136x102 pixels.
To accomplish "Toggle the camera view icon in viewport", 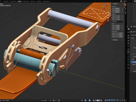I will [108, 18].
